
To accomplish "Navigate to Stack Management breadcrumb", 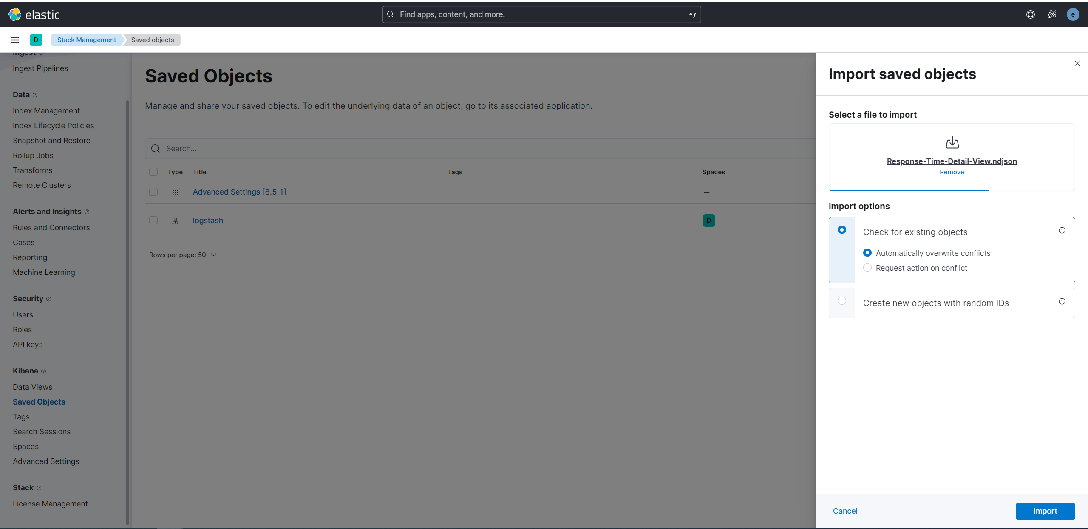I will (86, 40).
